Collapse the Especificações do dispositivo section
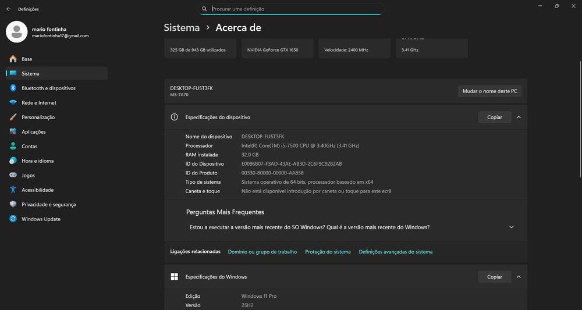This screenshot has height=310, width=582. click(x=519, y=117)
